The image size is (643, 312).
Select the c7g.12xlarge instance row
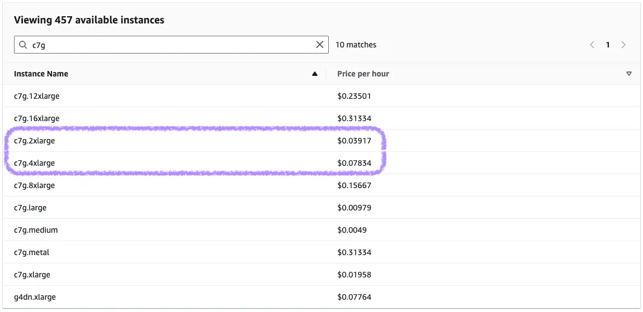pyautogui.click(x=37, y=96)
